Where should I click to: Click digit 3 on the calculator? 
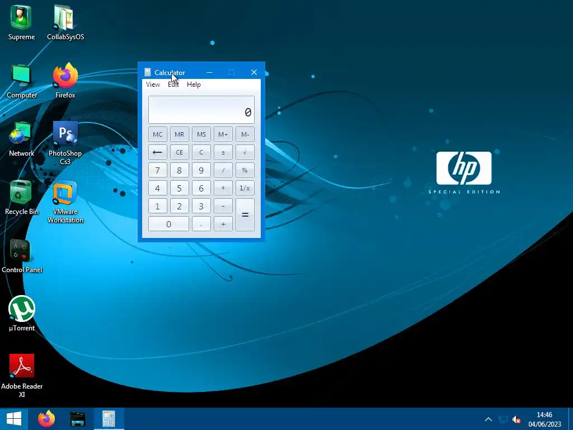pyautogui.click(x=201, y=206)
